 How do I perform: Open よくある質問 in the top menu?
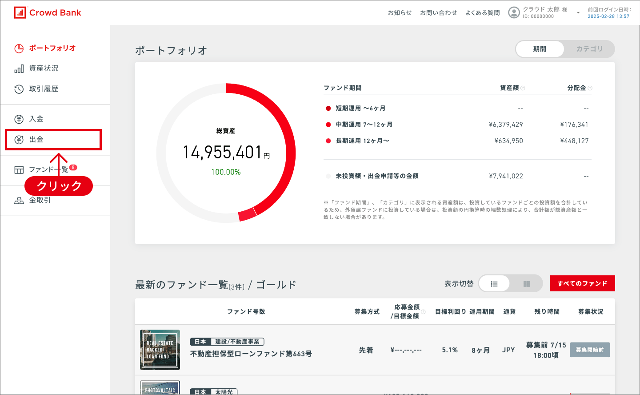[482, 13]
